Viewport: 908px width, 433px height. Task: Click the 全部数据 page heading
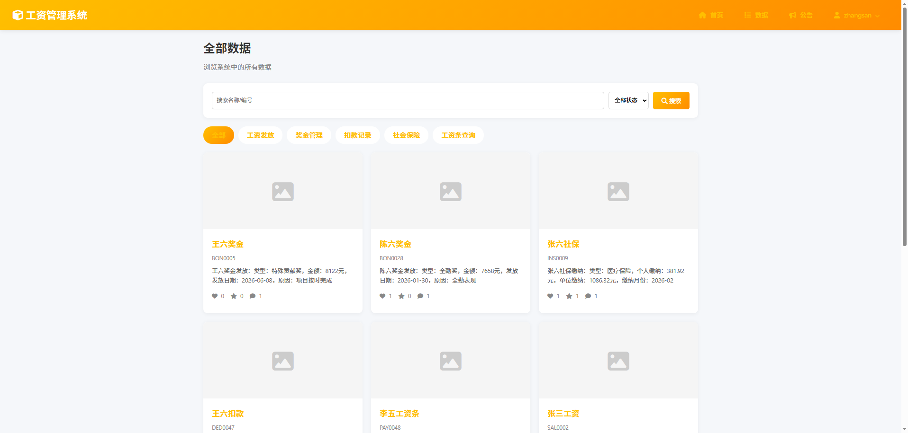pyautogui.click(x=227, y=48)
